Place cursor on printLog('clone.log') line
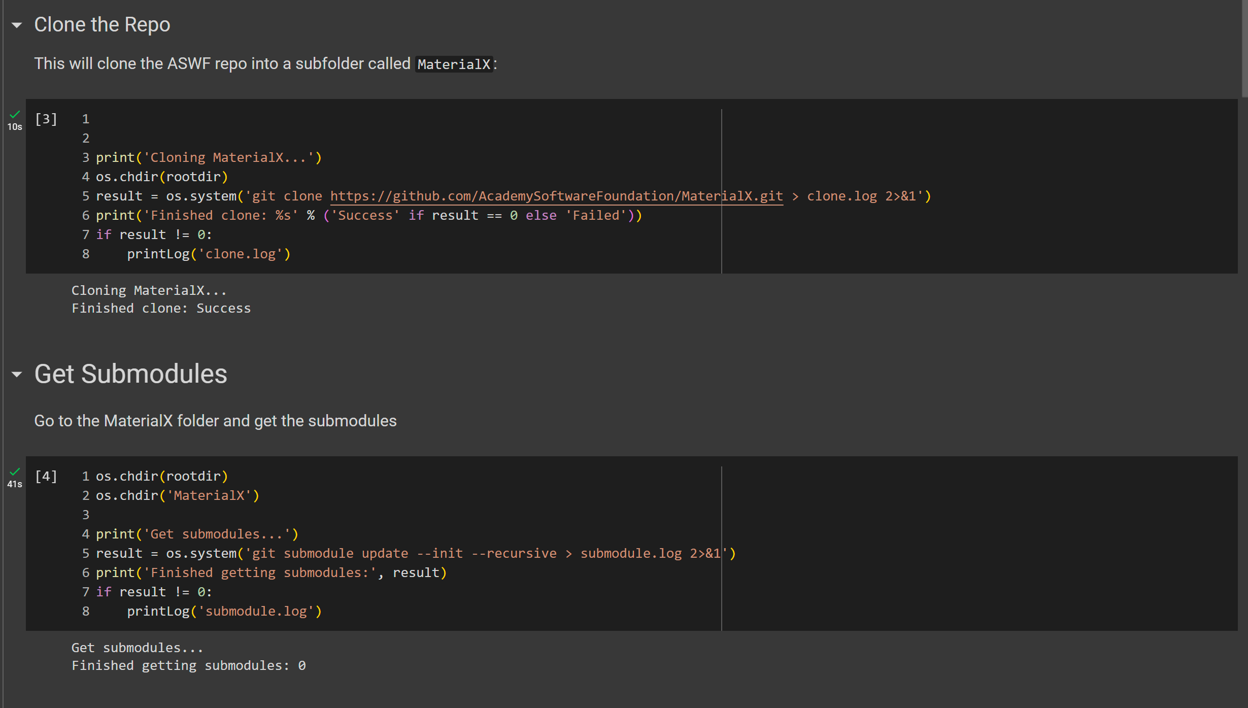 tap(209, 254)
